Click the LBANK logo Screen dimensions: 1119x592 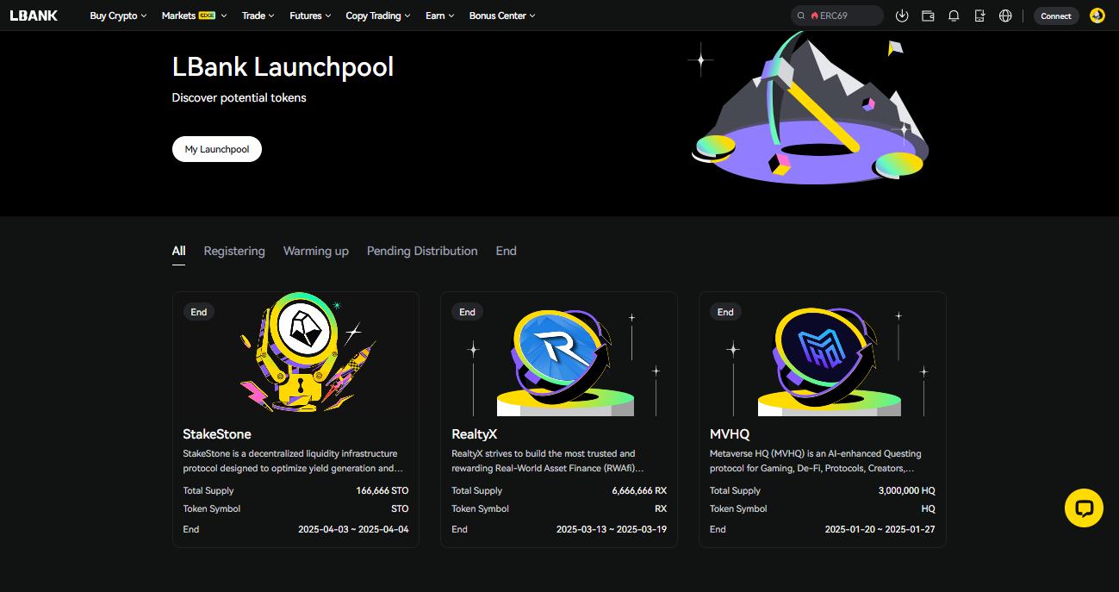[x=33, y=15]
